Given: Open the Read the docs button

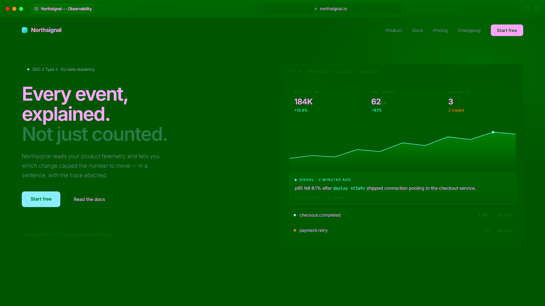Looking at the screenshot, I should [89, 199].
